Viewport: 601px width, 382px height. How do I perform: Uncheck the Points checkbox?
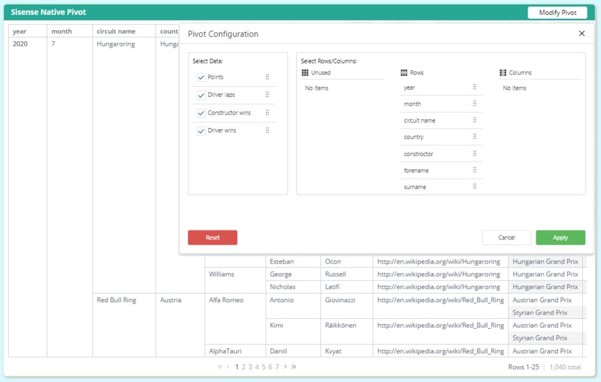coord(201,77)
